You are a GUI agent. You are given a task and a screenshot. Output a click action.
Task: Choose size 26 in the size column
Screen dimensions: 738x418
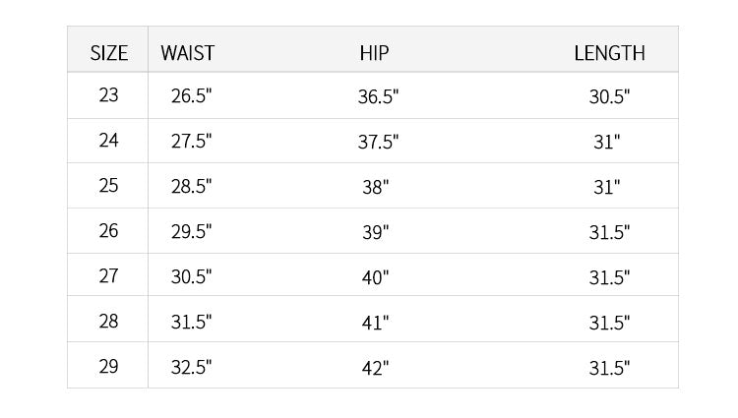point(109,231)
